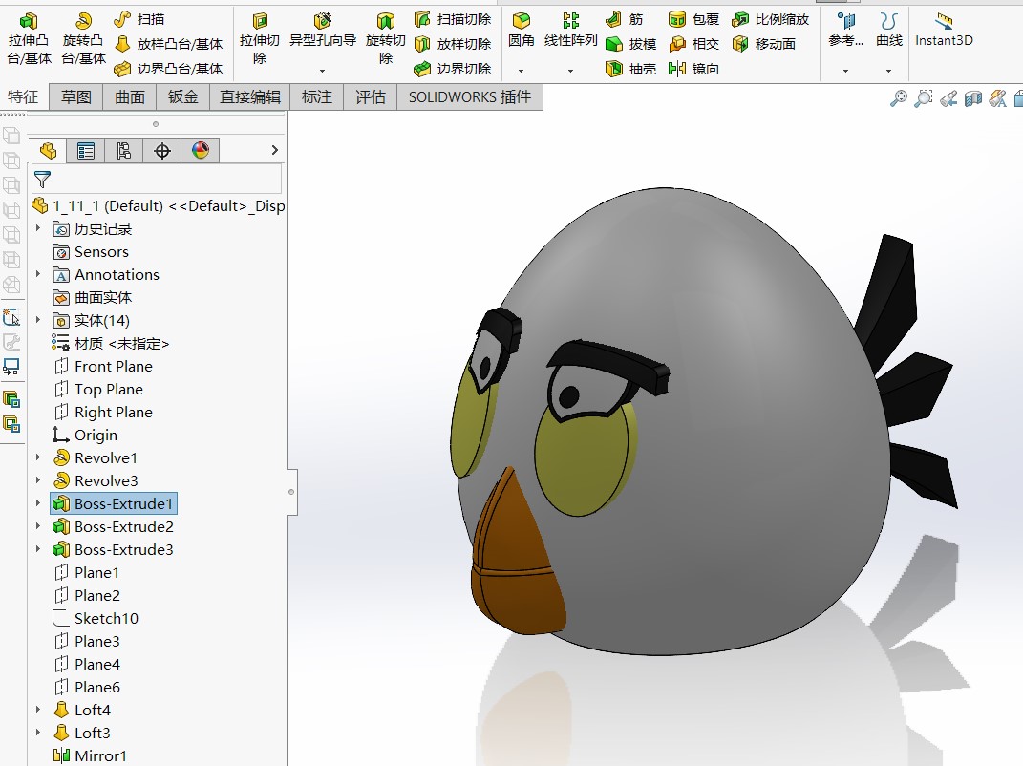Select Mirror1 feature

90,755
